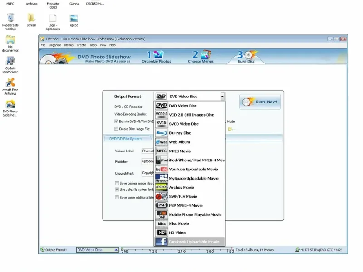Click the DVD drive icon in status bar
Viewport: 363px width, 272px height.
point(297,250)
